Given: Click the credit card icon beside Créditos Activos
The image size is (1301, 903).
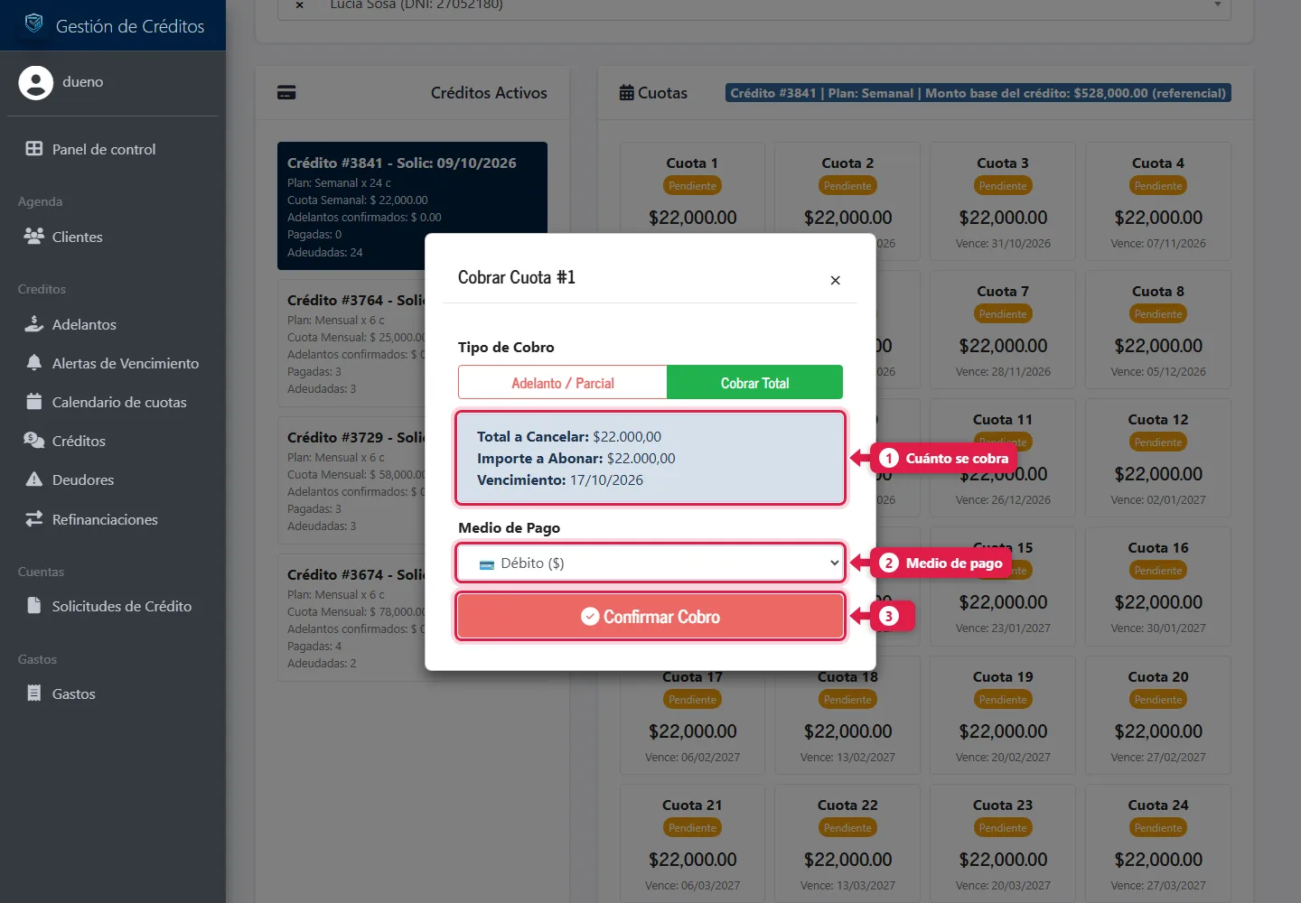Looking at the screenshot, I should pyautogui.click(x=286, y=93).
